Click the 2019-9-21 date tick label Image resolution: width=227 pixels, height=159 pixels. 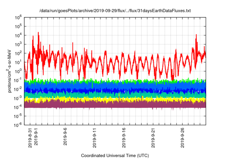[153, 138]
